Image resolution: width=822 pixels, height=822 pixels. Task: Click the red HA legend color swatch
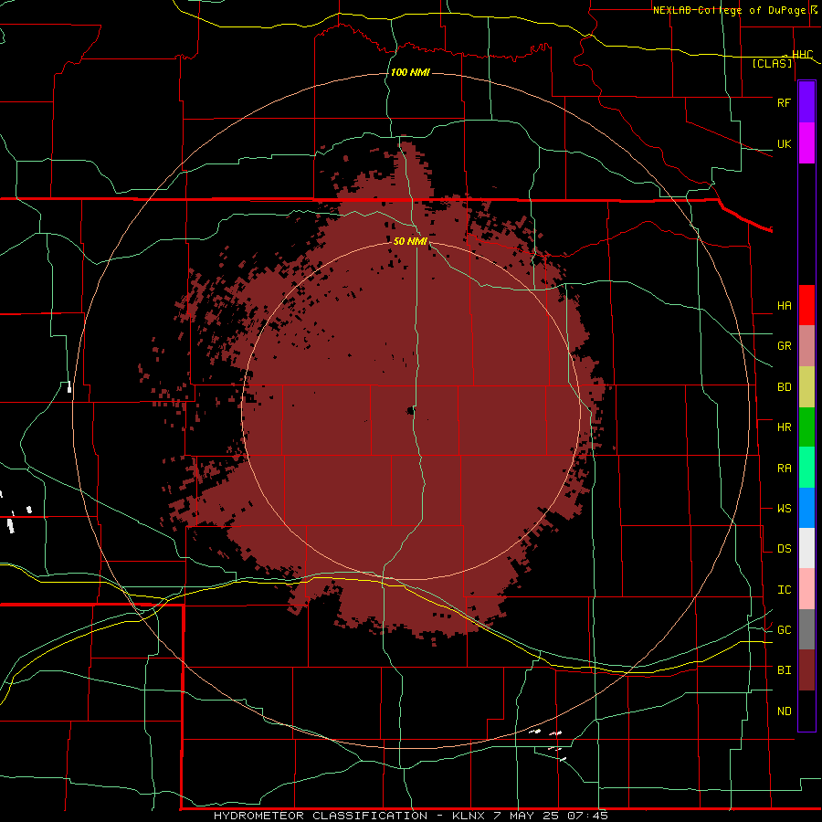pyautogui.click(x=806, y=305)
